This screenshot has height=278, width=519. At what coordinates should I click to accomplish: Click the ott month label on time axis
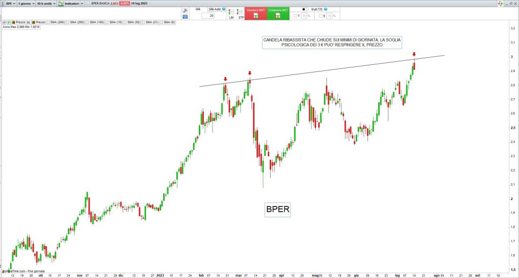(41, 275)
